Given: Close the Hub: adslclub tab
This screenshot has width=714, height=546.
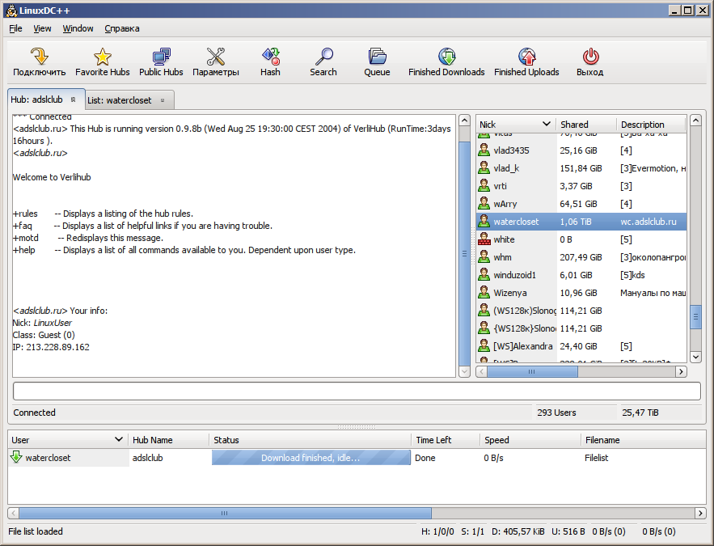Looking at the screenshot, I should click(x=73, y=99).
